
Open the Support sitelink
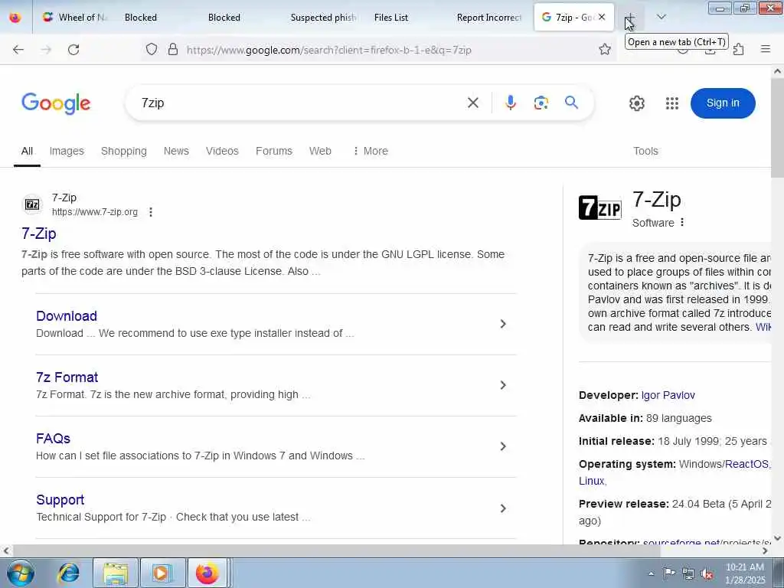60,500
